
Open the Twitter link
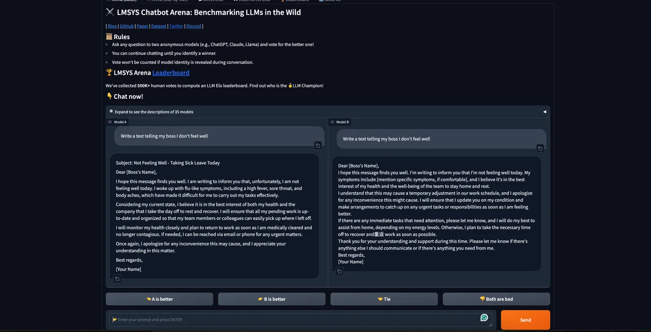(x=176, y=26)
